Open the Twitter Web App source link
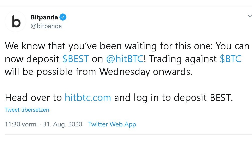This screenshot has width=252, height=141. point(112,124)
